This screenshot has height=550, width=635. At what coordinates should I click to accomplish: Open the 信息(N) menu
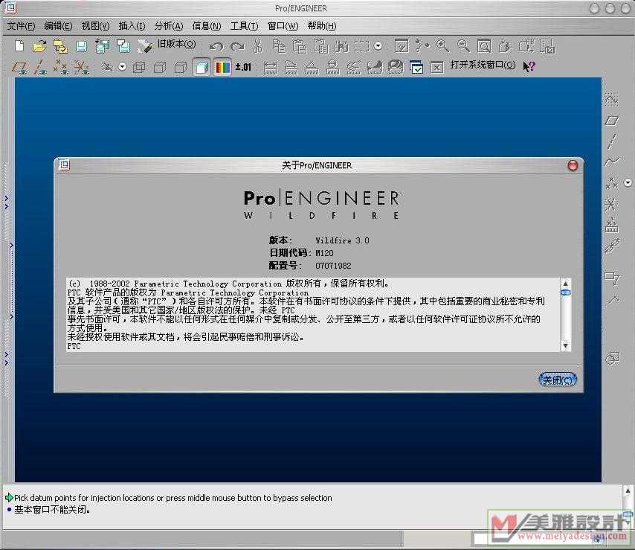(x=207, y=26)
